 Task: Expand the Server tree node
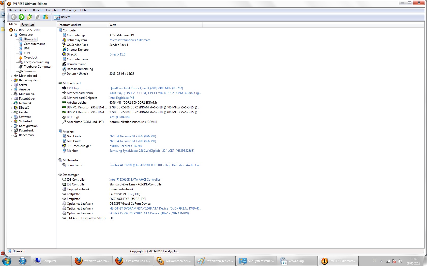[x=11, y=85]
